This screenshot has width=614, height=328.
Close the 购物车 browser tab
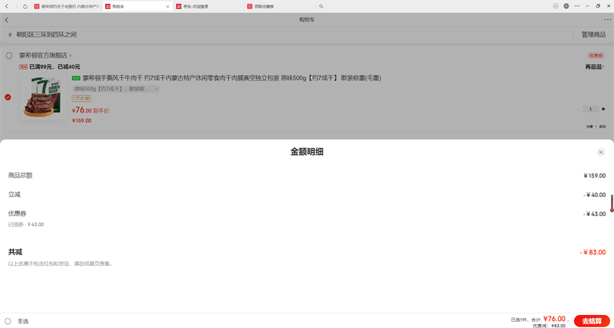[167, 6]
